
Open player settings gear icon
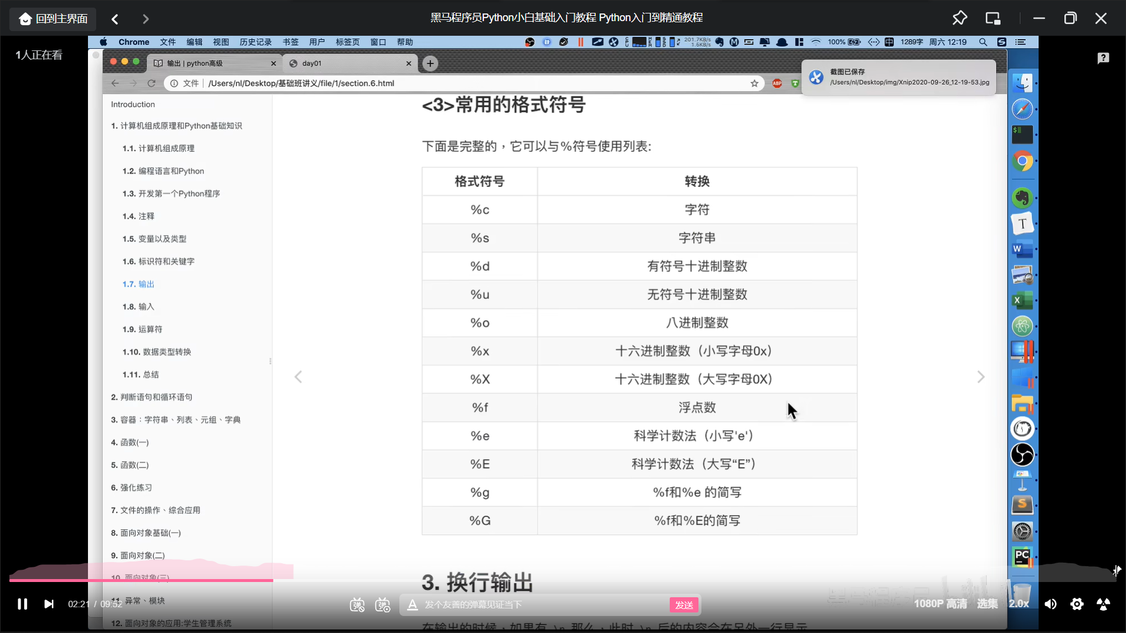click(x=1077, y=604)
